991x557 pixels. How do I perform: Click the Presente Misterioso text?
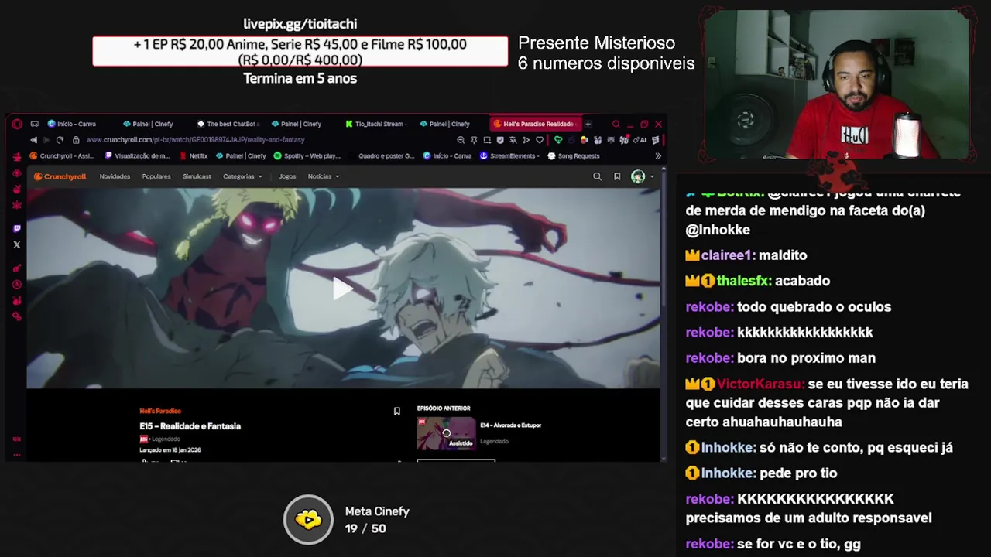(x=596, y=43)
